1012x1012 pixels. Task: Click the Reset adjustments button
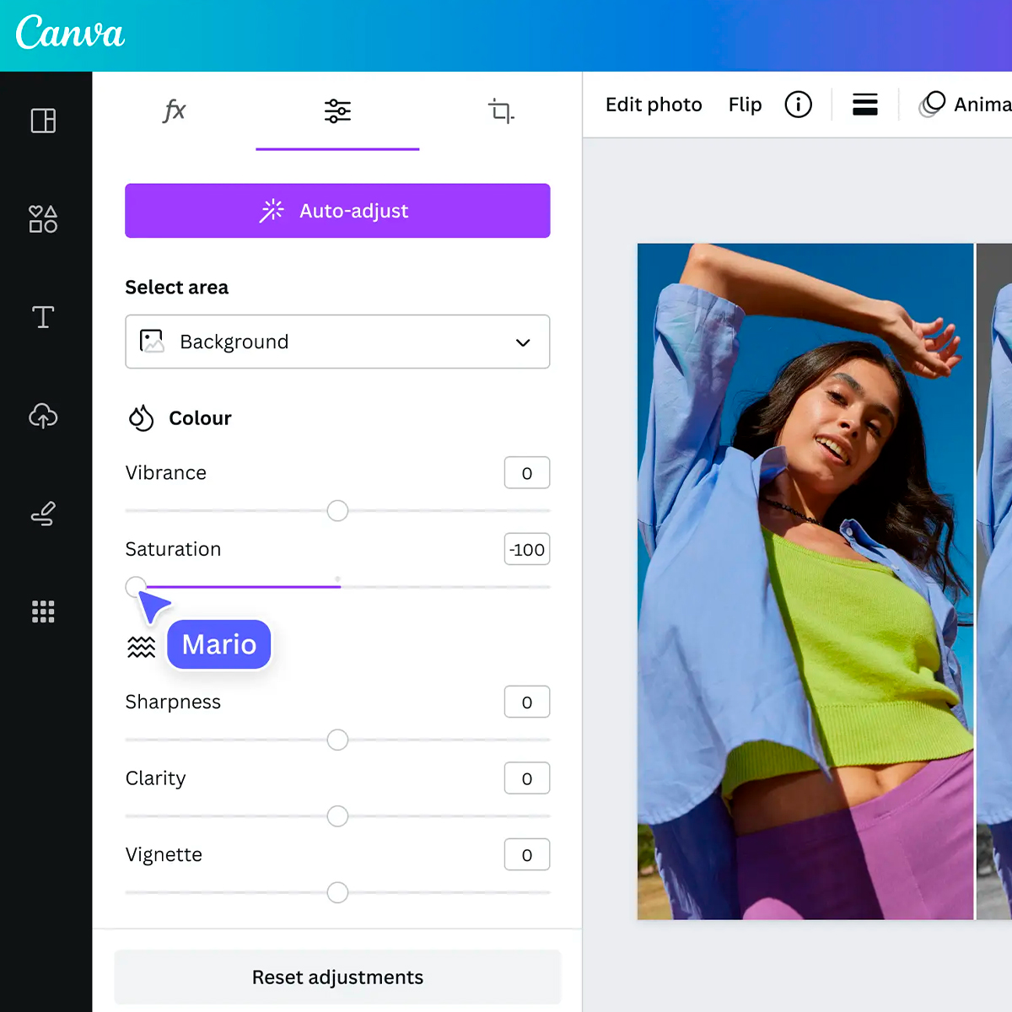[x=337, y=977]
